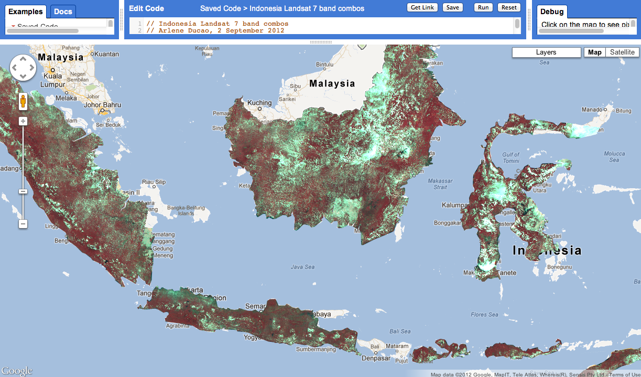Switch to the Docs tab
The height and width of the screenshot is (377, 641).
tap(63, 12)
